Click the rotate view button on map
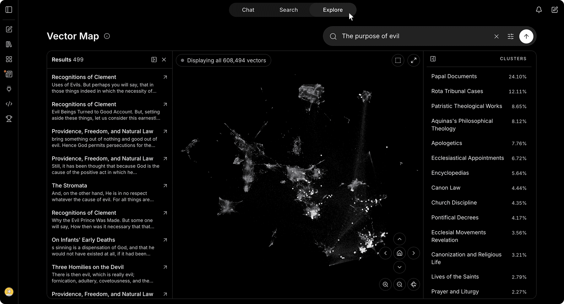 click(x=414, y=285)
